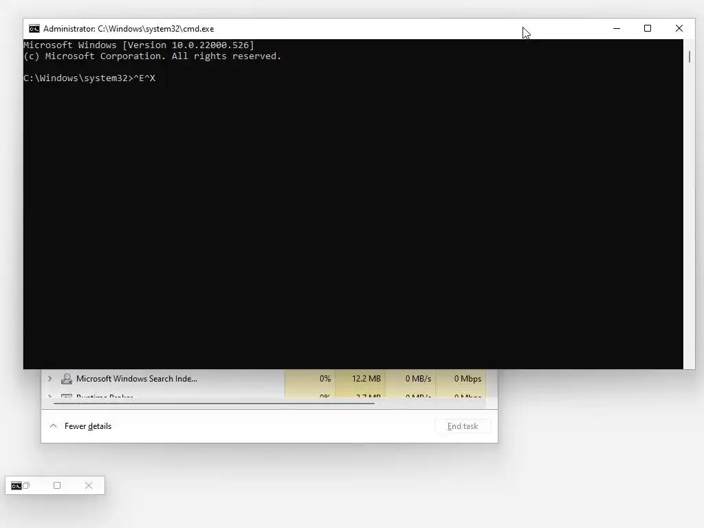Restore the small minimized cmd window
This screenshot has width=704, height=528.
[x=26, y=485]
